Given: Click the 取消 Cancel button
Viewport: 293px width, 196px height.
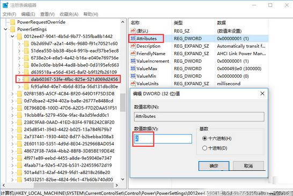Looking at the screenshot, I should [248, 166].
